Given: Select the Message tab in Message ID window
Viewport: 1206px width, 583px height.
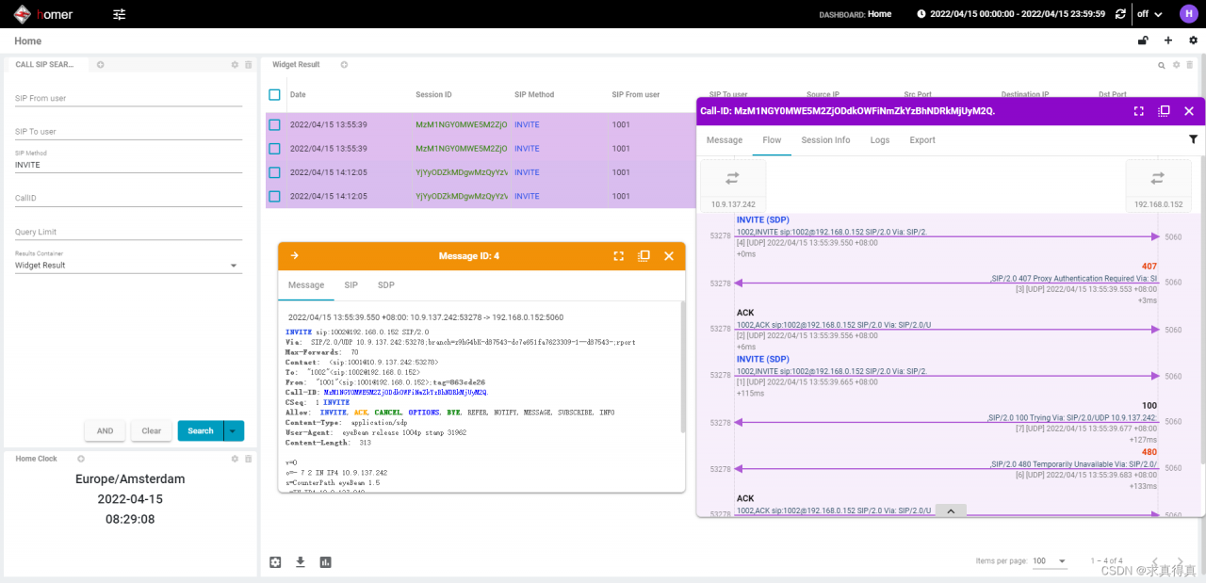Looking at the screenshot, I should click(306, 285).
